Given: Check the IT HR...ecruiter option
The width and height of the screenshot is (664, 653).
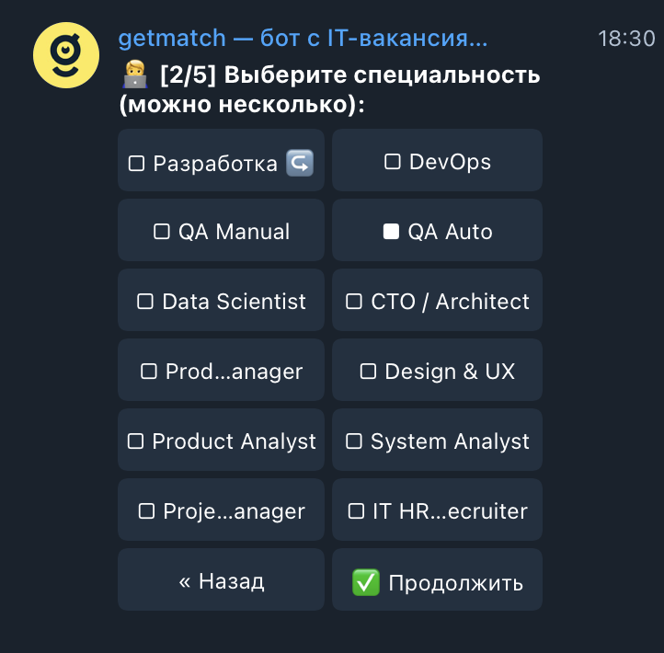Looking at the screenshot, I should 437,511.
